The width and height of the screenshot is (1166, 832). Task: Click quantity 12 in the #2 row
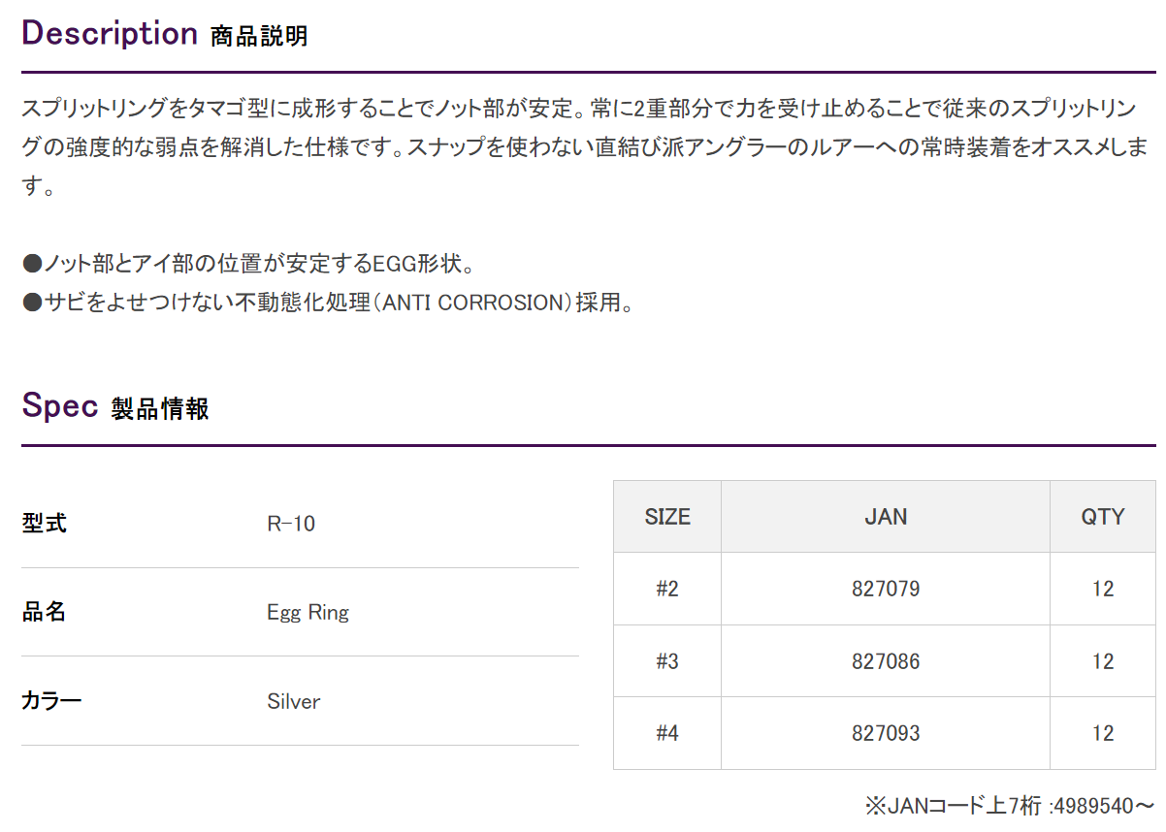point(1103,589)
